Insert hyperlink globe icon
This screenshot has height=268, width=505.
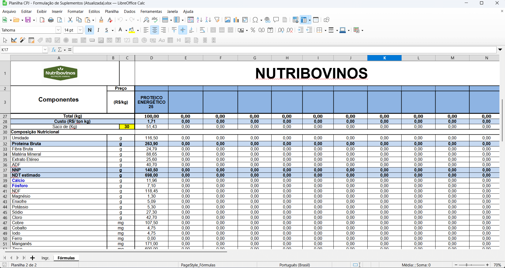pos(267,20)
